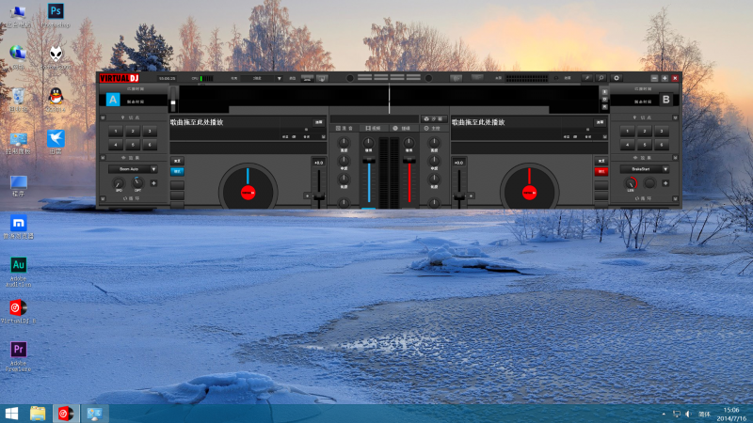Click plus button beside deck B pitch slider
The width and height of the screenshot is (753, 423).
click(471, 196)
